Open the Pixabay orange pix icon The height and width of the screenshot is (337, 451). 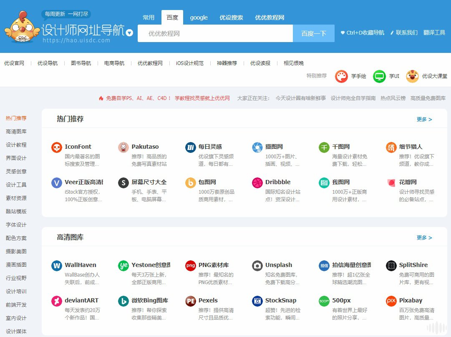click(x=391, y=301)
